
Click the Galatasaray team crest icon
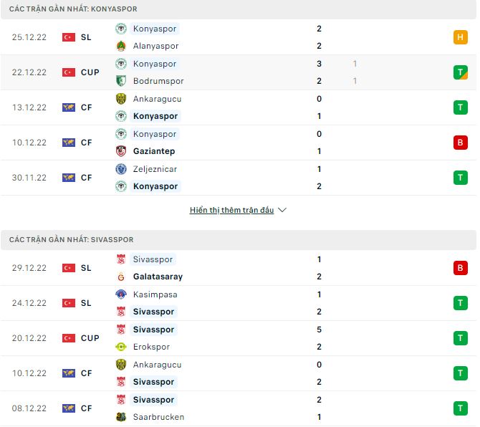point(121,277)
